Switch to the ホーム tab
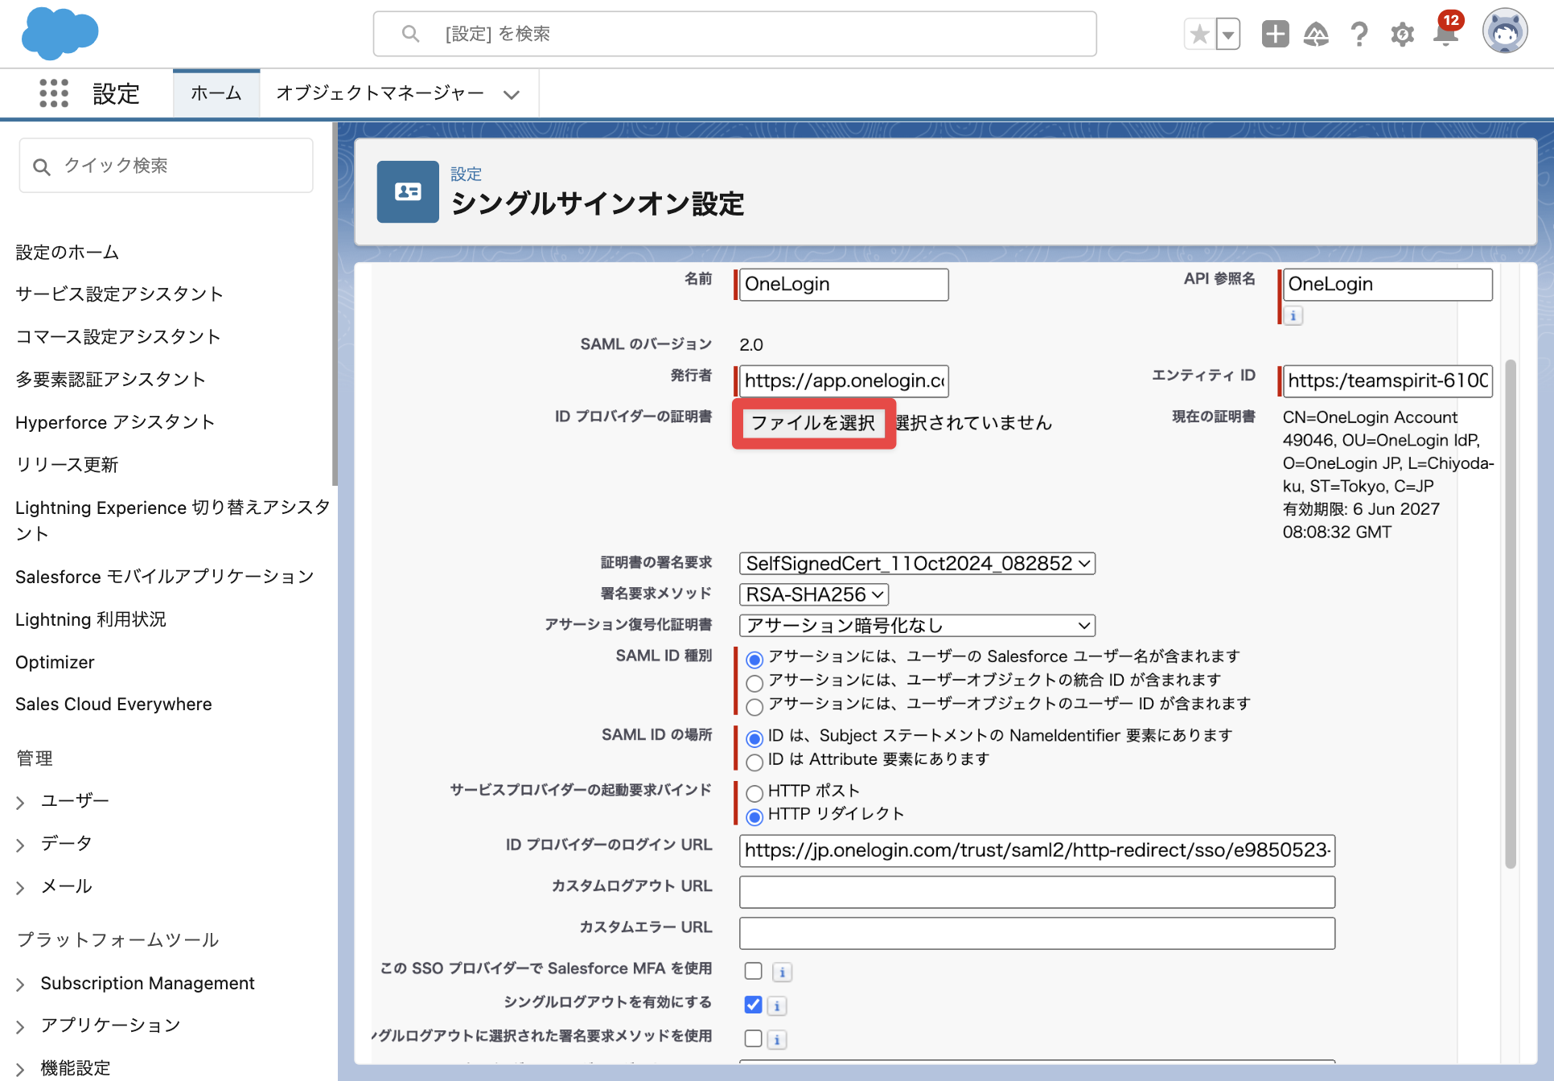 (216, 93)
